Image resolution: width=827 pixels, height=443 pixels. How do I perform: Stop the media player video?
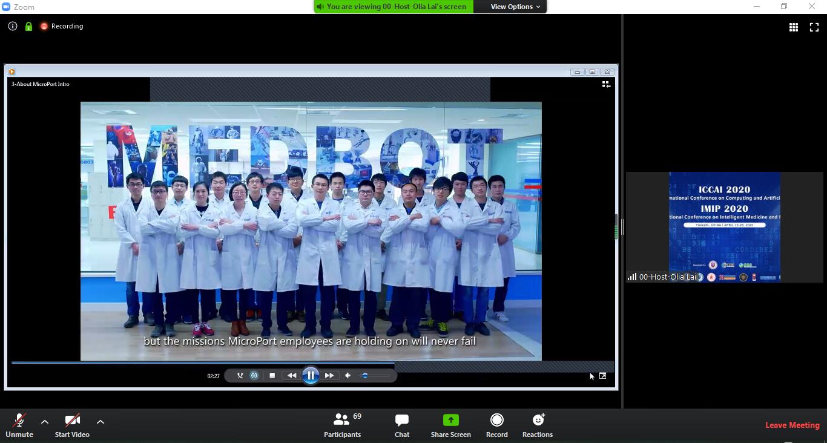272,376
